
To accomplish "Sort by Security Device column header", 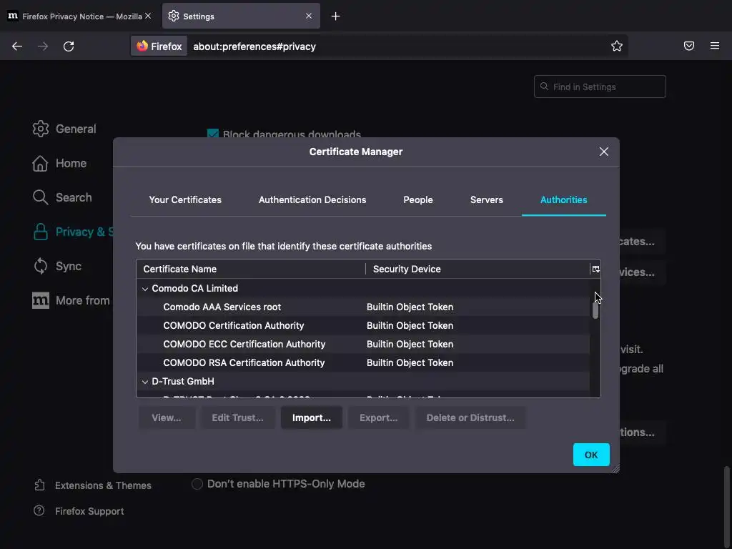I will (x=478, y=269).
